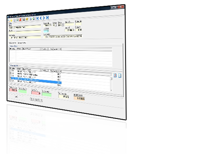Click the yellow open folder toolbar icon
Viewport: 210px width, 154px height.
(x=11, y=20)
